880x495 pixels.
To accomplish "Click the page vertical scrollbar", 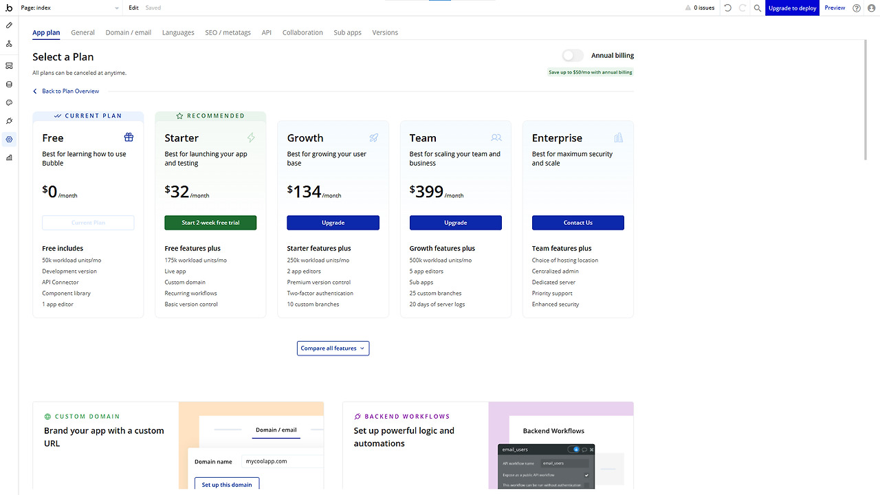I will point(866,100).
